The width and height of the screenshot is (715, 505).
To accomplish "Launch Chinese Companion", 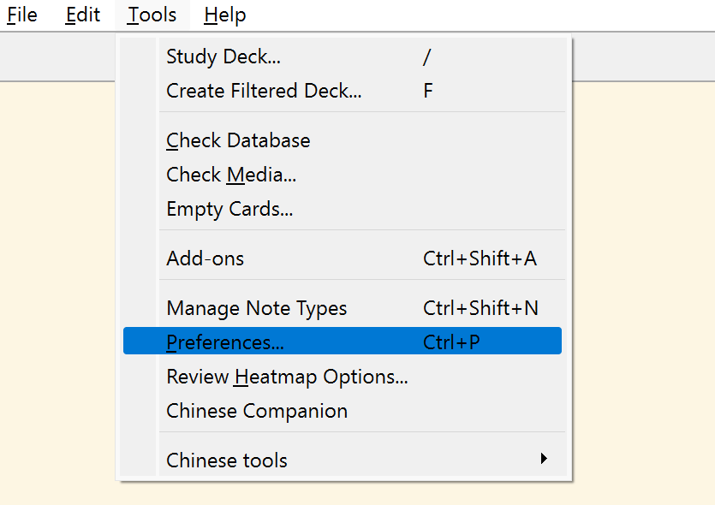I will click(x=257, y=411).
